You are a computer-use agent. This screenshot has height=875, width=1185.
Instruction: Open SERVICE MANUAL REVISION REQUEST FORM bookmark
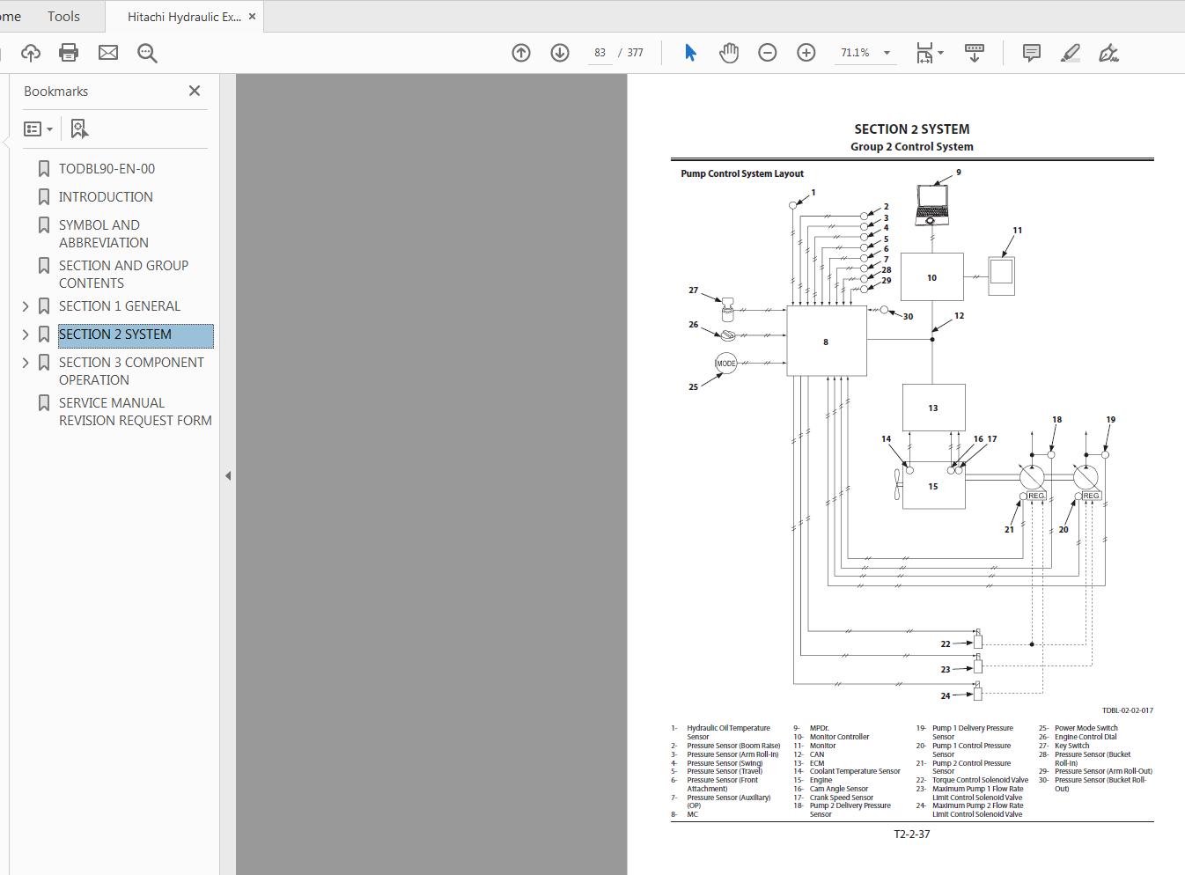click(x=136, y=412)
